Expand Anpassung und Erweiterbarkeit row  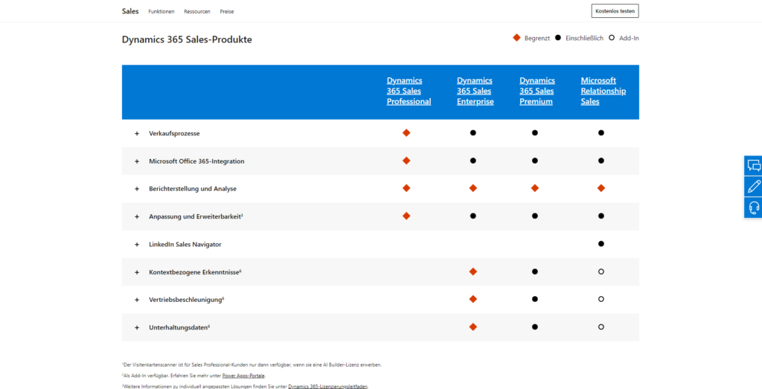(137, 216)
